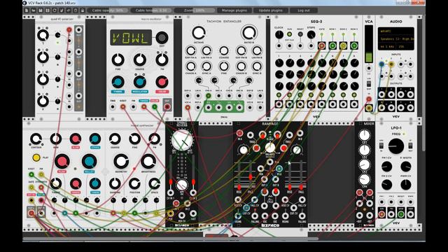Click the LFO-1 FREQ knob

[x=396, y=146]
